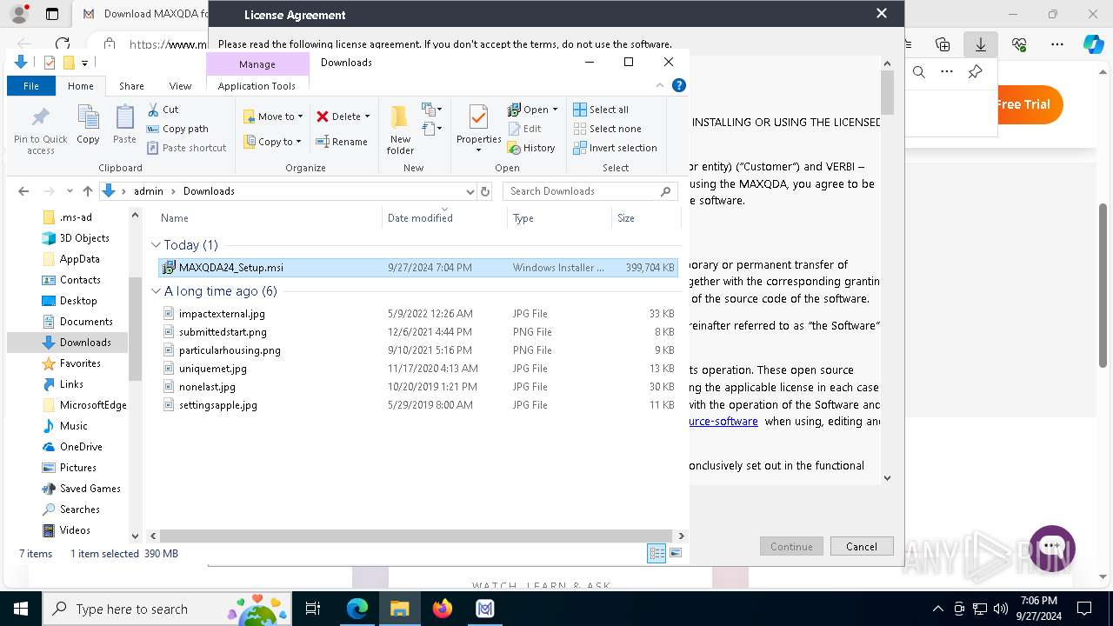Click the Paste ribbon icon
Screen dimensions: 1113x626
tap(124, 124)
